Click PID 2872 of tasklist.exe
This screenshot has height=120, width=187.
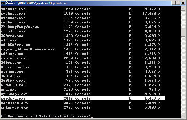[68, 103]
